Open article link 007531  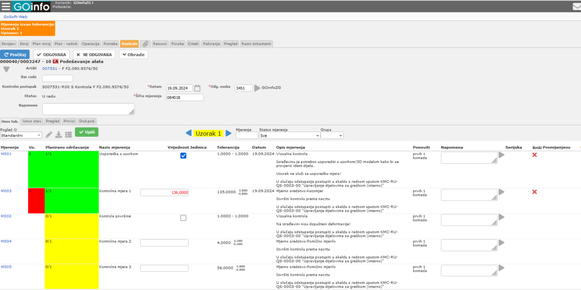[x=49, y=69]
